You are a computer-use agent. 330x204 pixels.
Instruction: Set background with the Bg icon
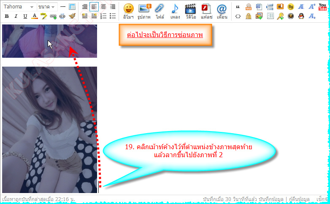pos(291,7)
